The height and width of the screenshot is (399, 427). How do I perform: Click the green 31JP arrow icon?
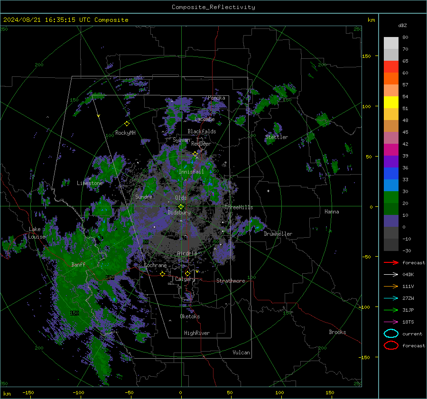[x=391, y=310]
